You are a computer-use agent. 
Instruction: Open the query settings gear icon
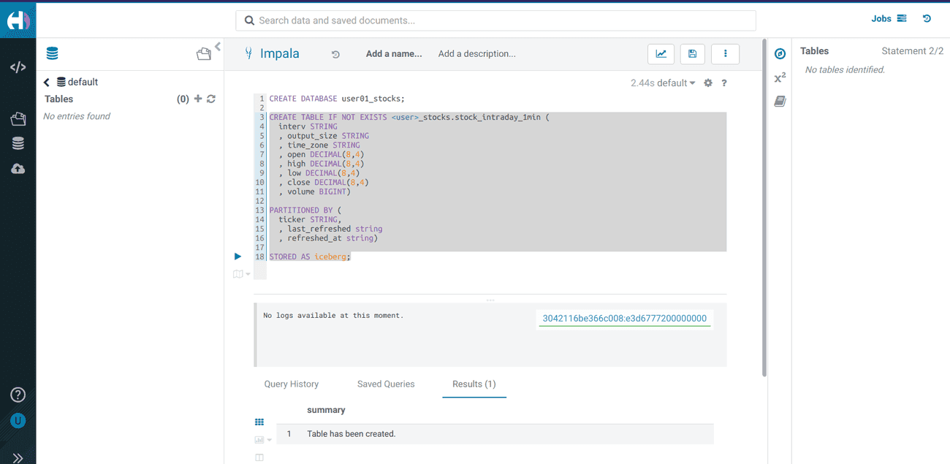coord(708,83)
